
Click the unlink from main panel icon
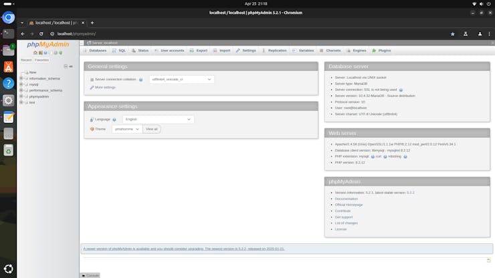(71, 66)
